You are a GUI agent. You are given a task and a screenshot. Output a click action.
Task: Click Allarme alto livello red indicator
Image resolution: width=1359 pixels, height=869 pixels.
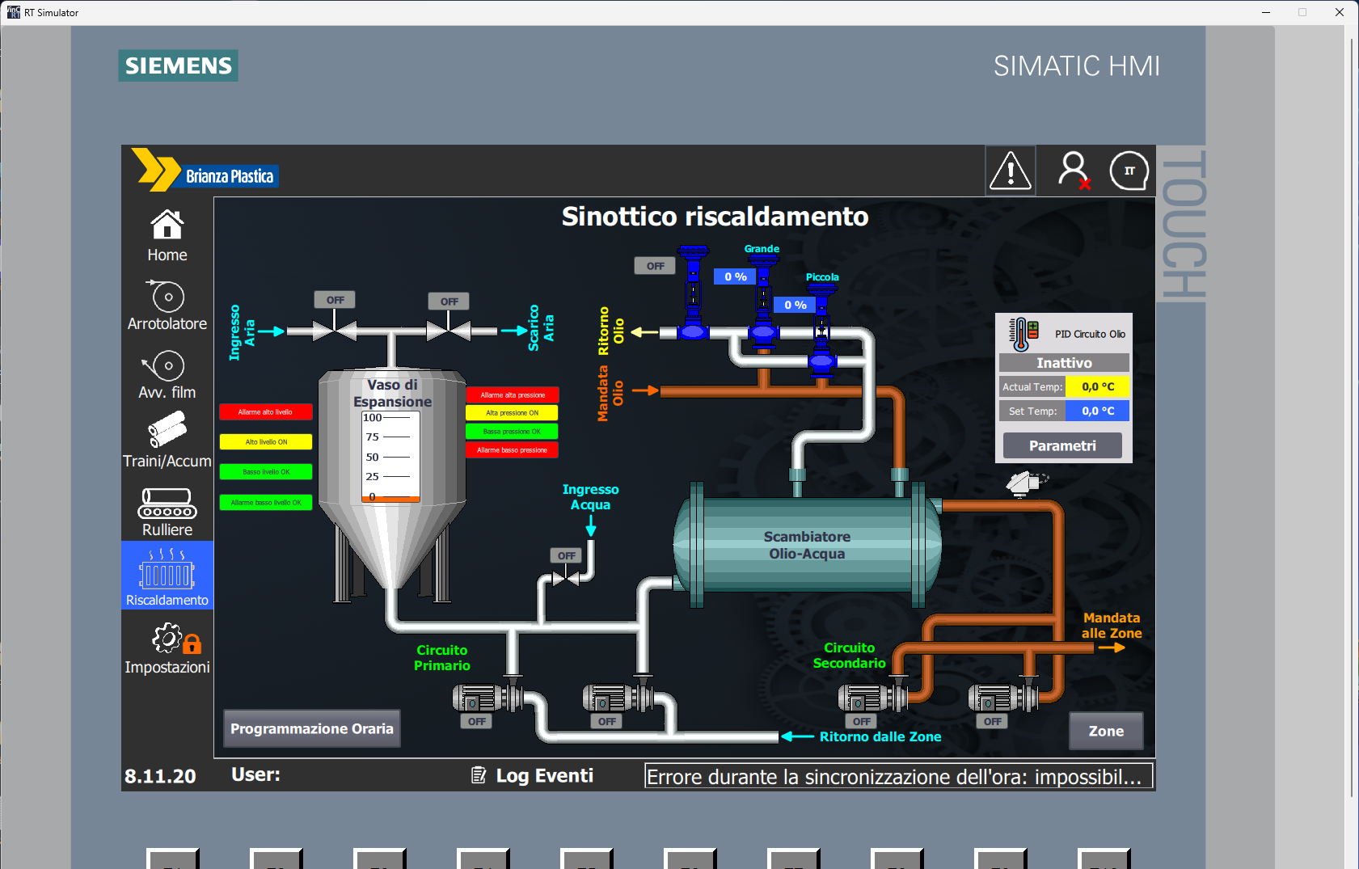pyautogui.click(x=266, y=412)
